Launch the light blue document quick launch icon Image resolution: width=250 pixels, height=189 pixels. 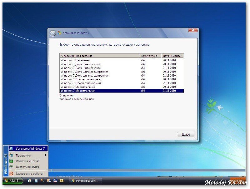pos(36,181)
